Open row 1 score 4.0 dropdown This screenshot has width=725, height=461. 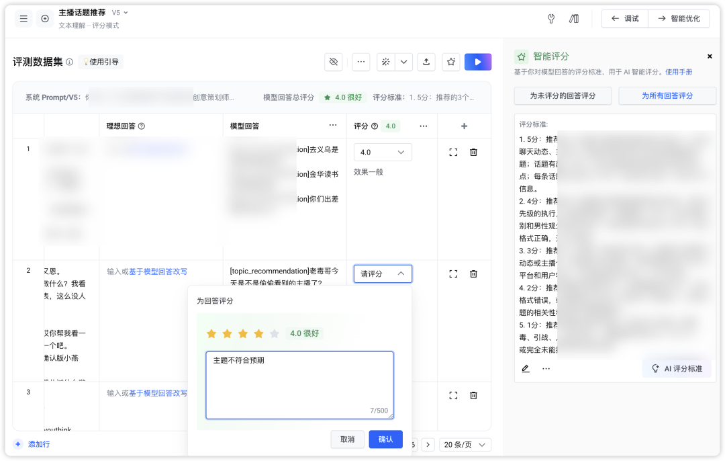383,153
